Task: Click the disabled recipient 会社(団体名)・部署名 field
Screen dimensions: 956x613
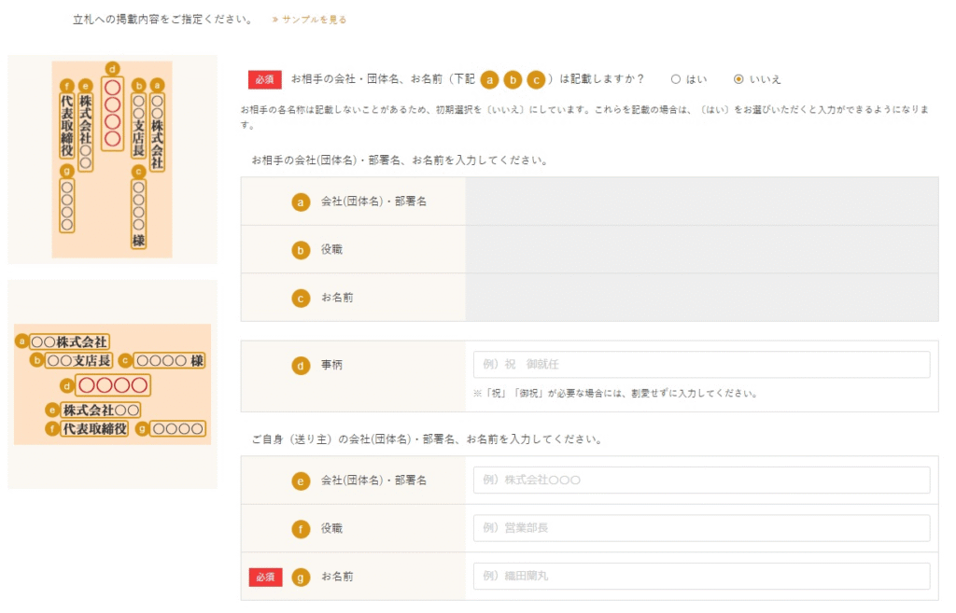Action: [x=701, y=202]
